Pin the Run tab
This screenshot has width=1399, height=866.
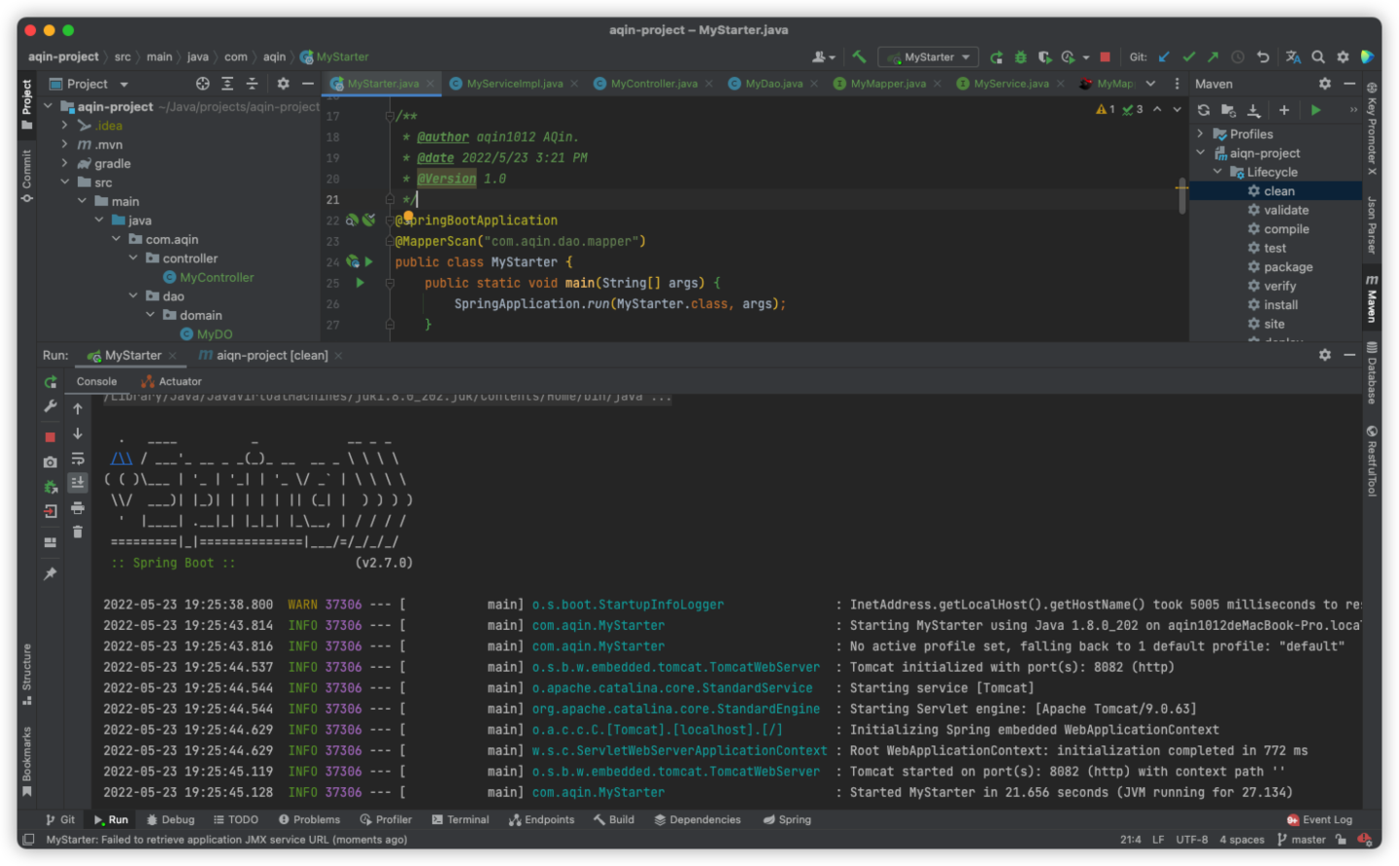click(x=51, y=573)
